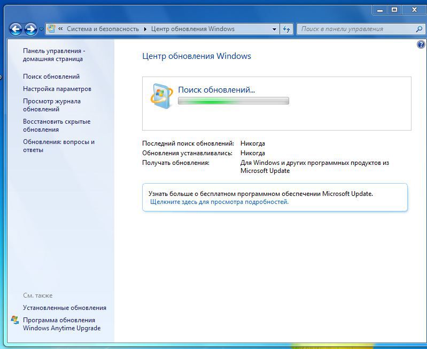
Task: Click the green update search progress bar
Action: tap(234, 101)
